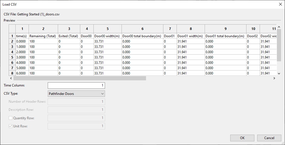The image size is (285, 145).
Task: Click the time cell '0.0000'
Action: (22, 41)
